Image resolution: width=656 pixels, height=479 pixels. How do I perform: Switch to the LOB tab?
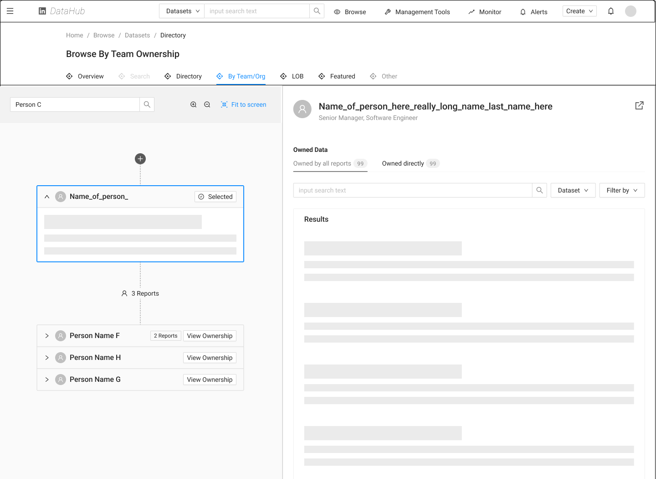click(x=292, y=76)
